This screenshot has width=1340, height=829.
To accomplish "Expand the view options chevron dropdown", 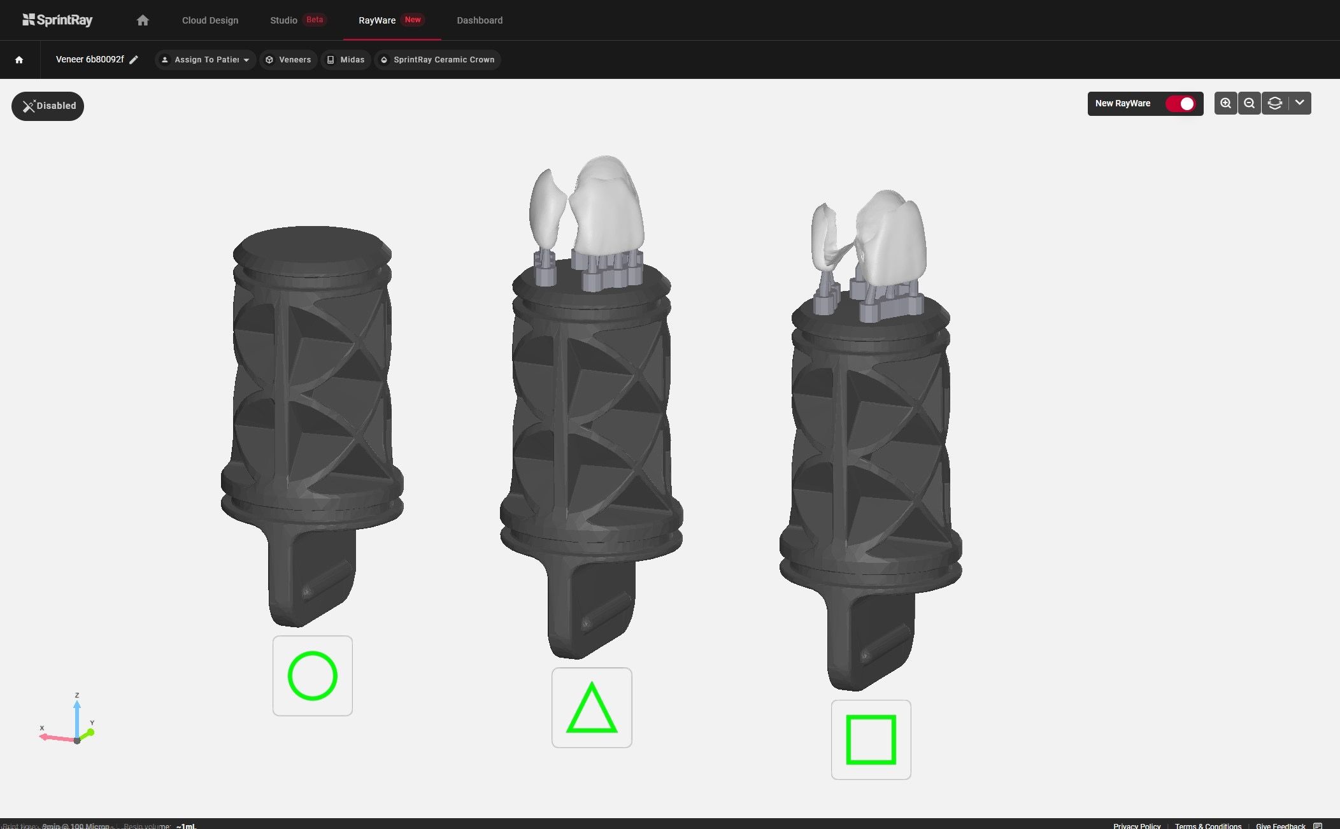I will point(1299,103).
